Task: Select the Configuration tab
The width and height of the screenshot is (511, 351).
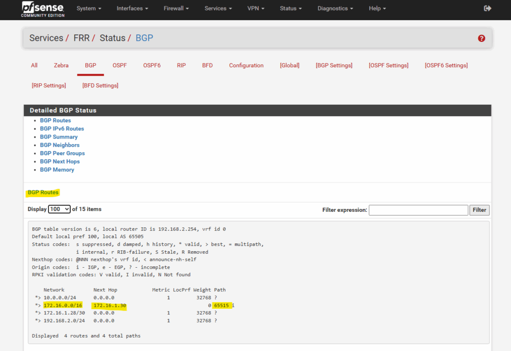Action: point(246,65)
